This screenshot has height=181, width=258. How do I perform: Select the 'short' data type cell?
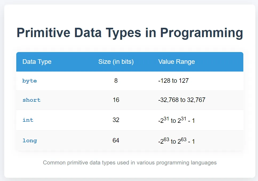point(31,100)
